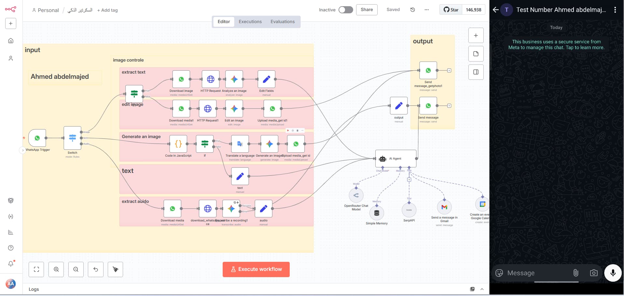Open the Variables sidebar icon

point(11,217)
